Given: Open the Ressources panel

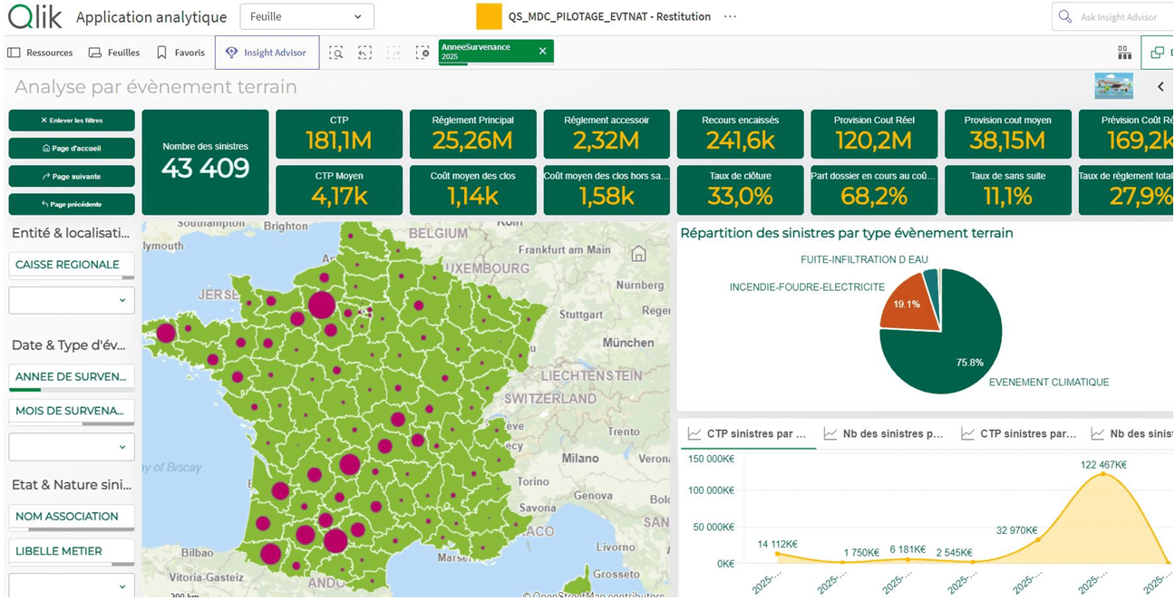Looking at the screenshot, I should click(x=40, y=53).
